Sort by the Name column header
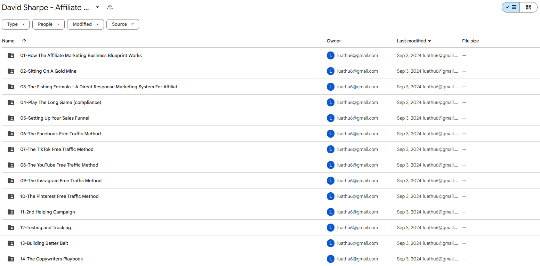Viewport: 540px width, 266px height. tap(8, 41)
